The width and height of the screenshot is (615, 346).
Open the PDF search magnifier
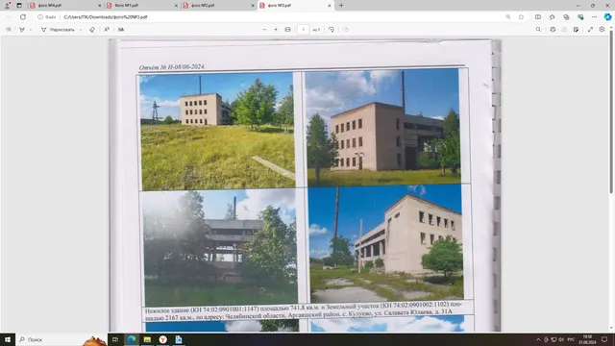coord(538,30)
